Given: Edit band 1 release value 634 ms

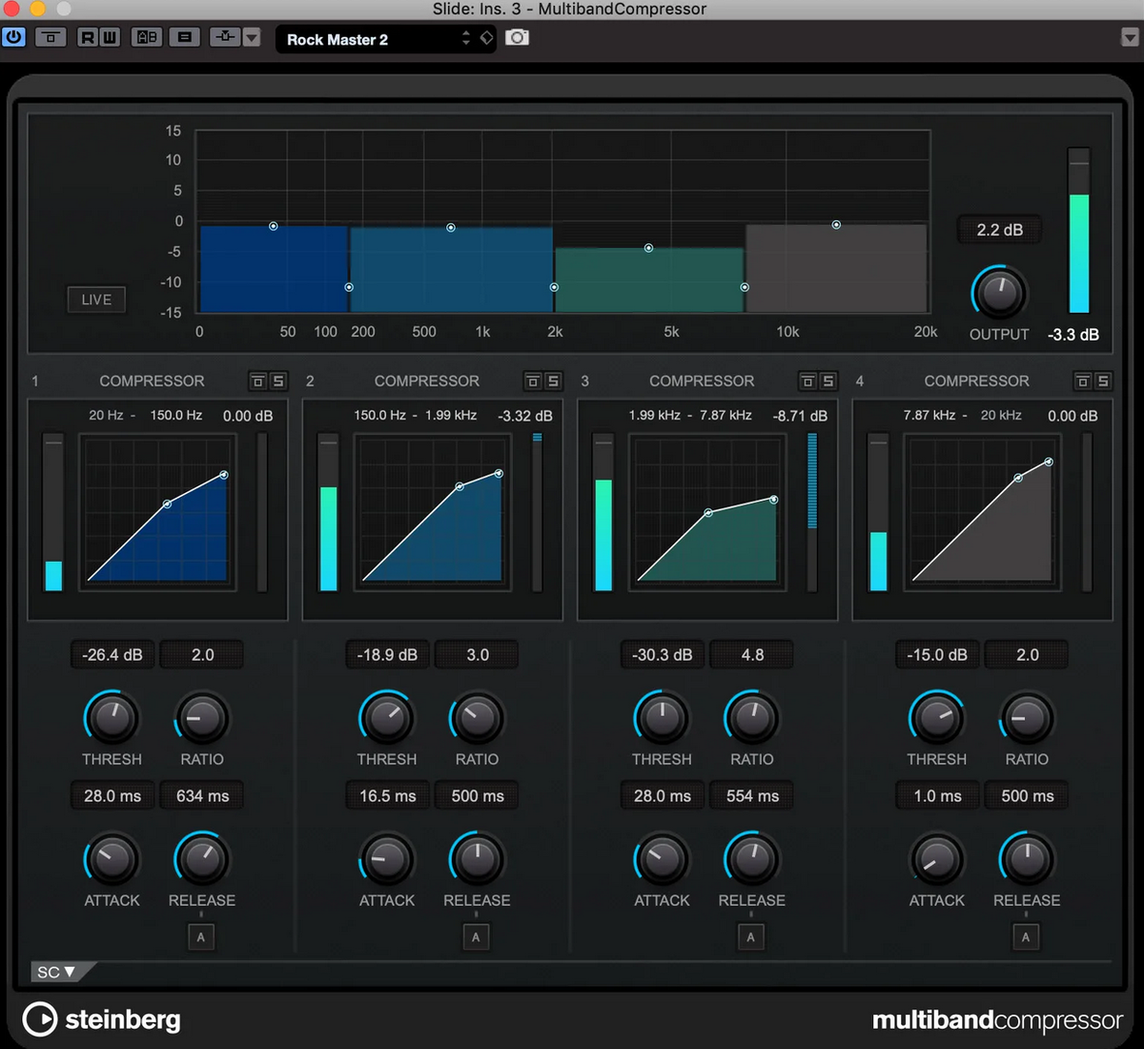Looking at the screenshot, I should pyautogui.click(x=202, y=796).
